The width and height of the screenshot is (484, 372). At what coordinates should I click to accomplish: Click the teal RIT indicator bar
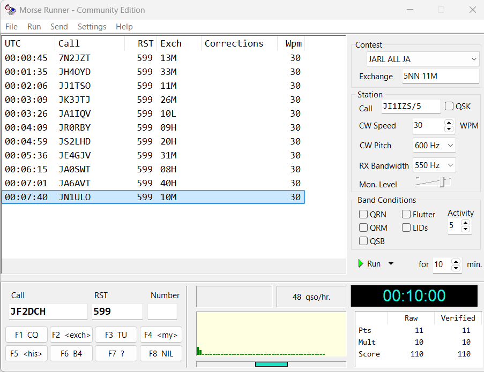[x=271, y=364]
